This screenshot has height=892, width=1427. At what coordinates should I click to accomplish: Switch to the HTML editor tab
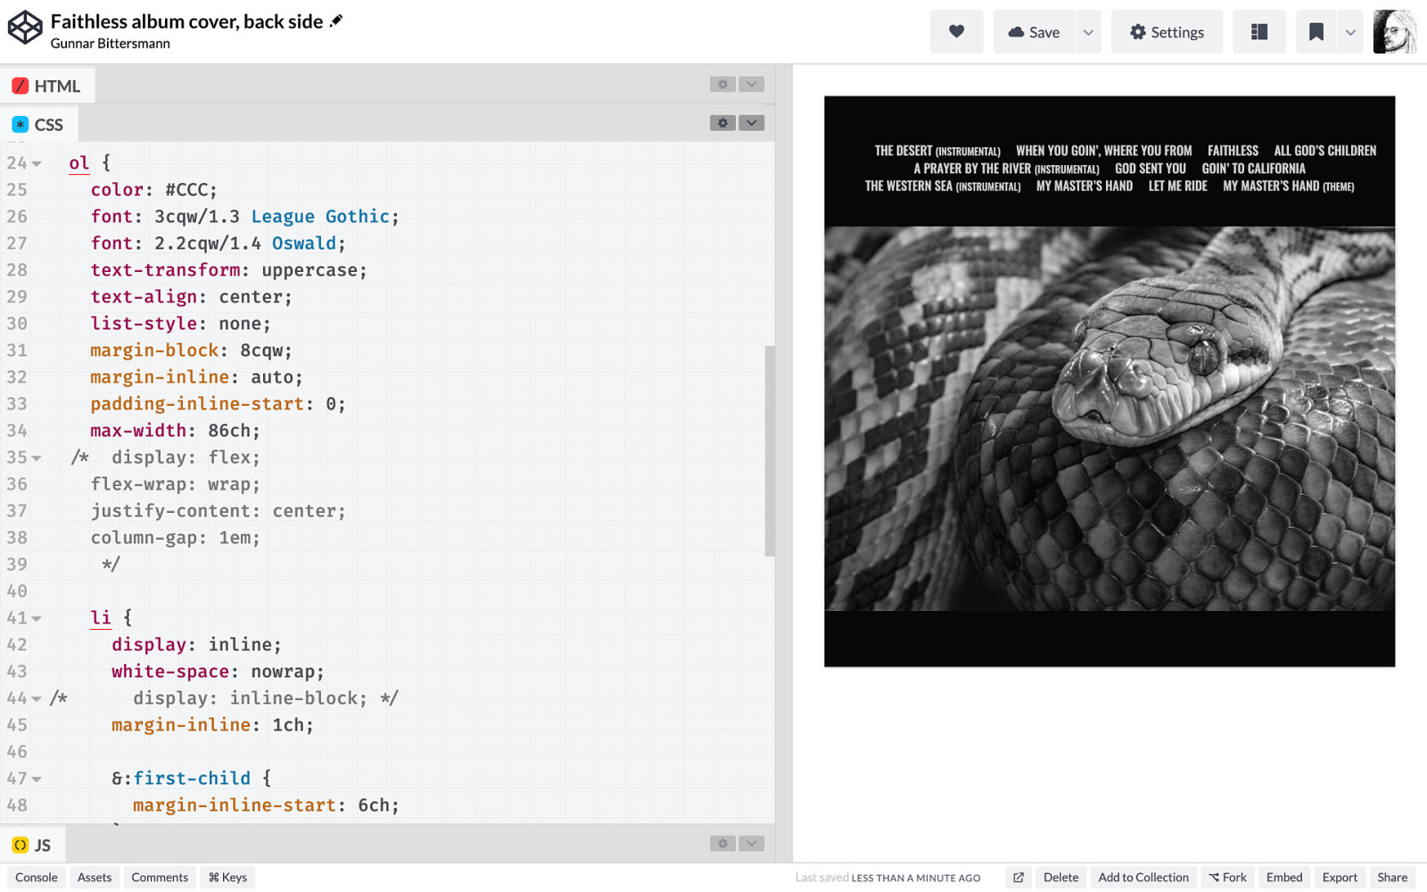point(47,86)
